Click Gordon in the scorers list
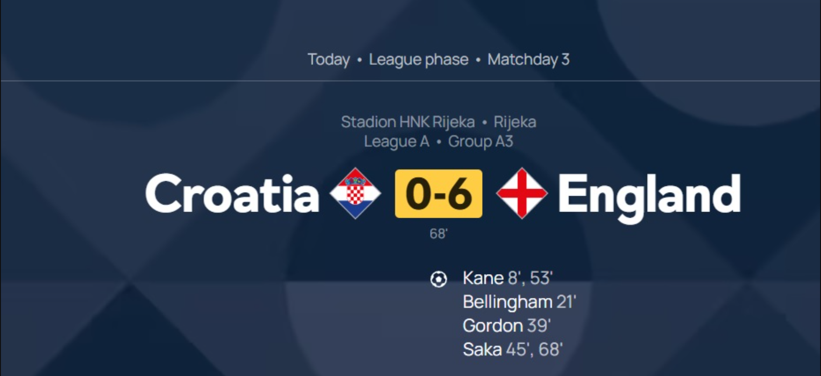Image resolution: width=821 pixels, height=376 pixels. [x=493, y=326]
